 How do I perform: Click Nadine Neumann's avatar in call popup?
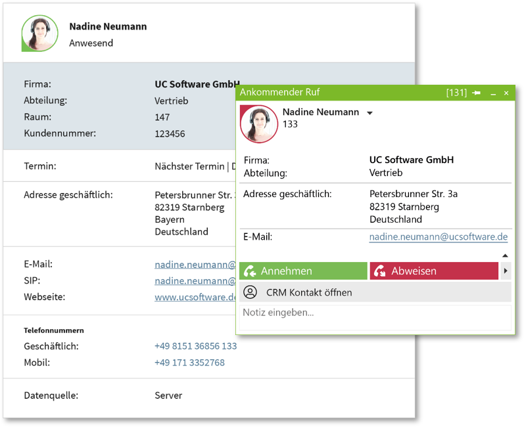[259, 124]
